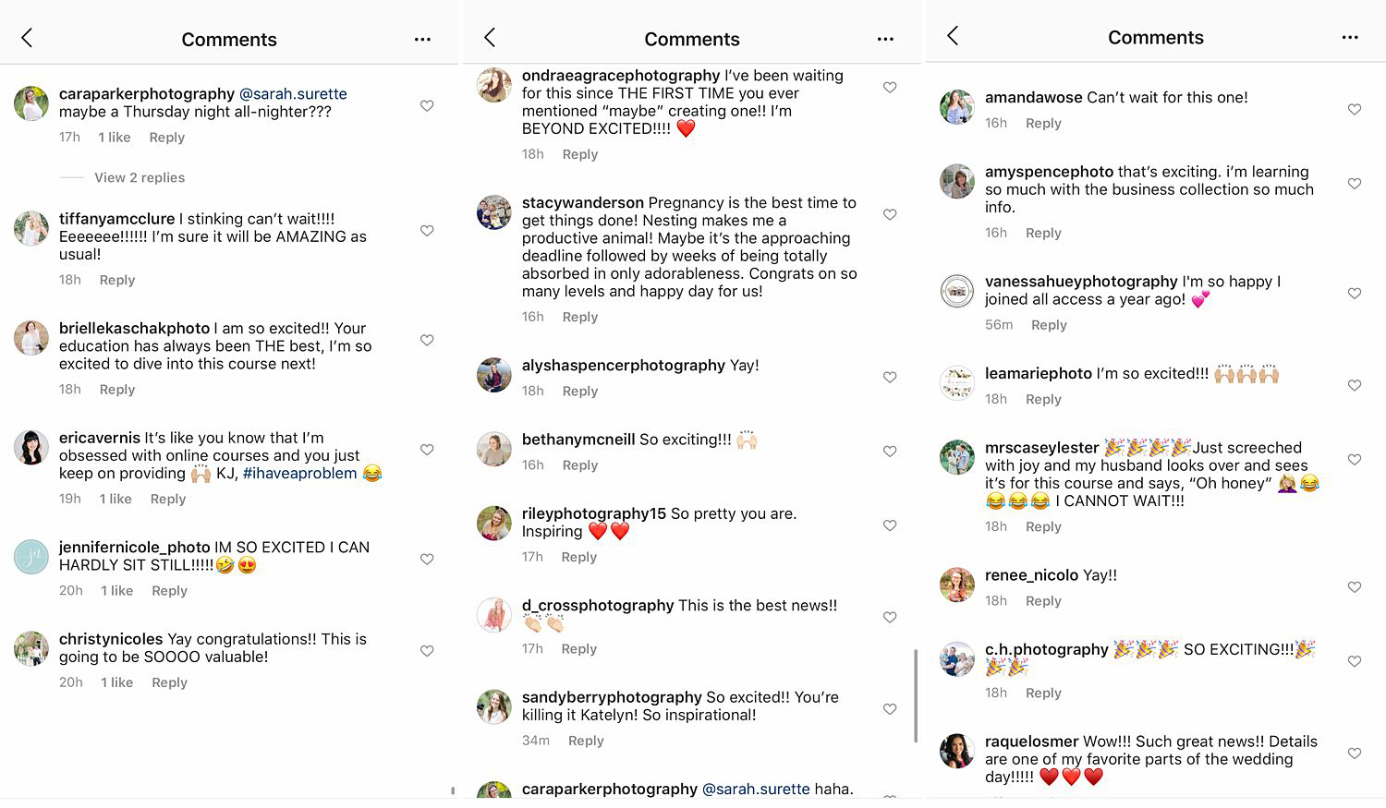Open the three-dot menu in the middle Comments panel

[885, 39]
